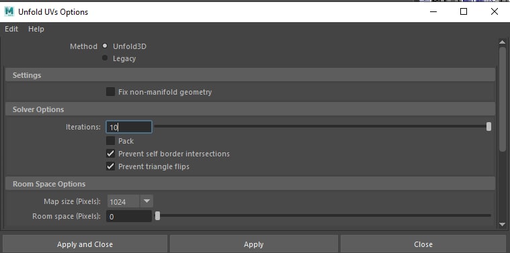Click the Iterations input field
Screen dimensions: 510x253
click(x=129, y=127)
